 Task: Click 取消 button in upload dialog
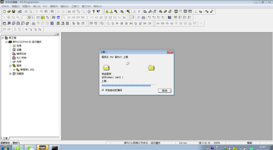click(164, 90)
